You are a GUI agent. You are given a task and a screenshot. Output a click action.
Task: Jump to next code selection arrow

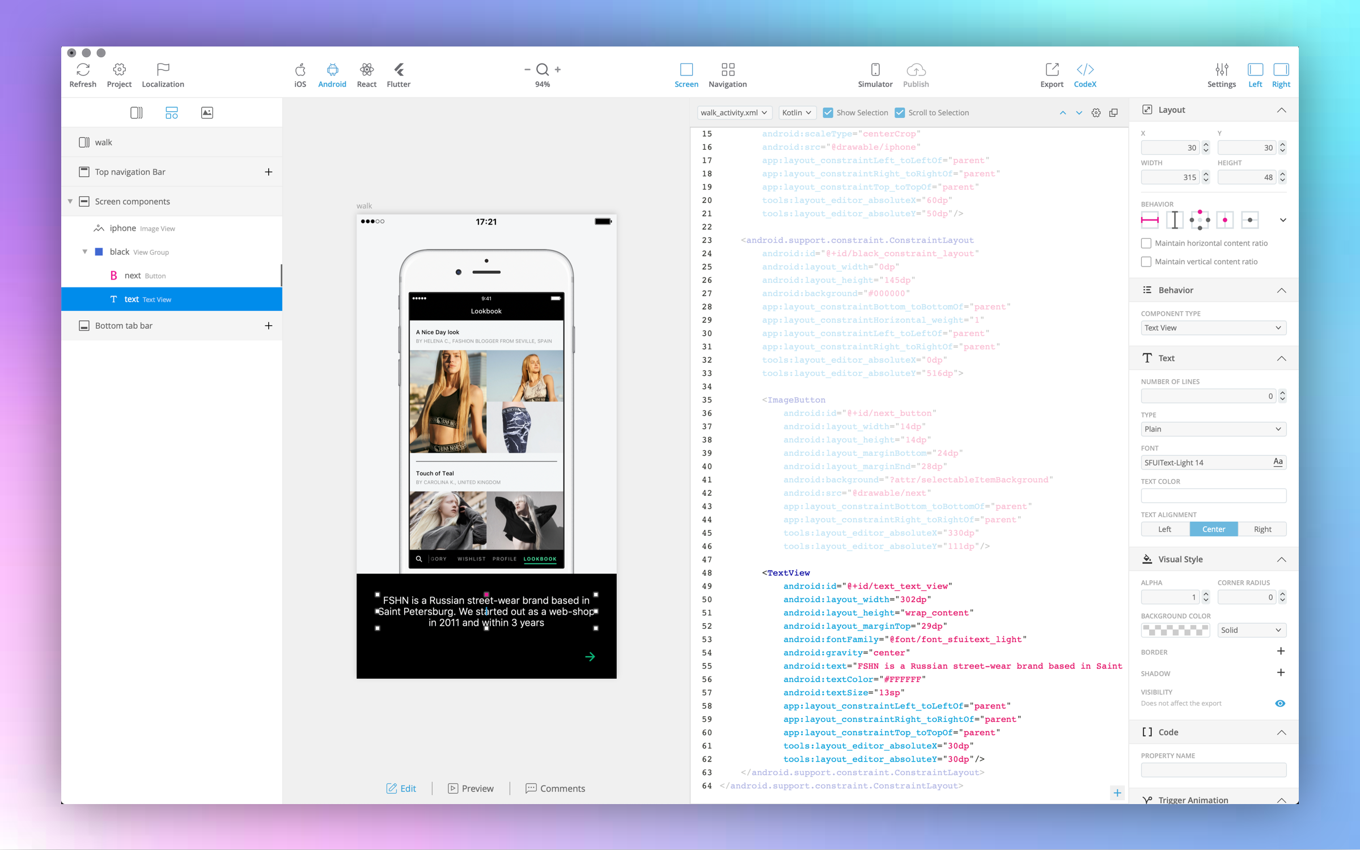1079,113
